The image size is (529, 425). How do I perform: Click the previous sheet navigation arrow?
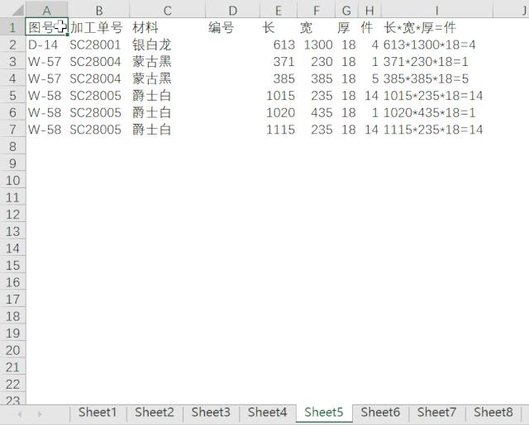click(19, 413)
